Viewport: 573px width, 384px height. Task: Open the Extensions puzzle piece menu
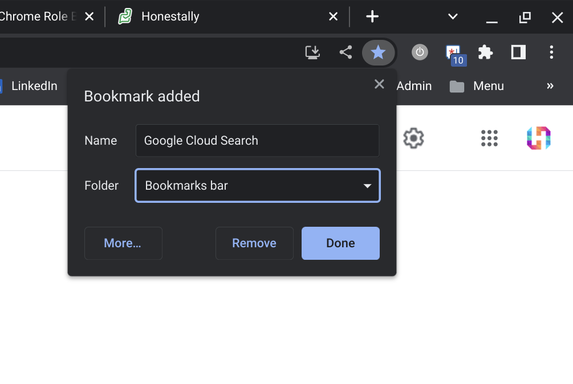(485, 53)
